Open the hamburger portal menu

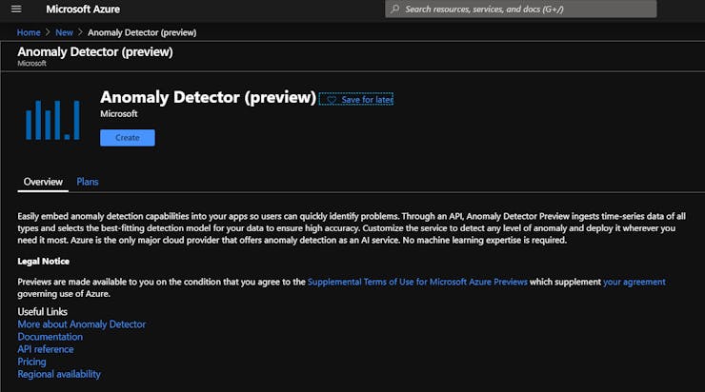tap(16, 9)
